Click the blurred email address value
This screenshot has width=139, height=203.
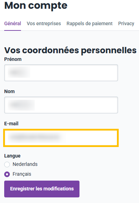(x=37, y=137)
